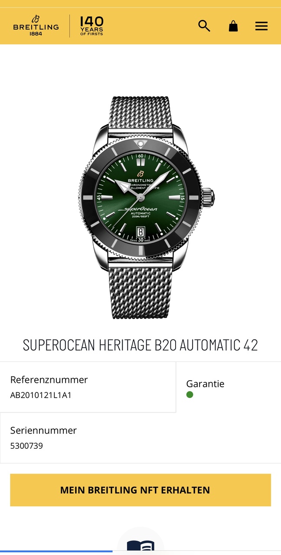
Task: Click the Seriennummer label
Action: [43, 430]
